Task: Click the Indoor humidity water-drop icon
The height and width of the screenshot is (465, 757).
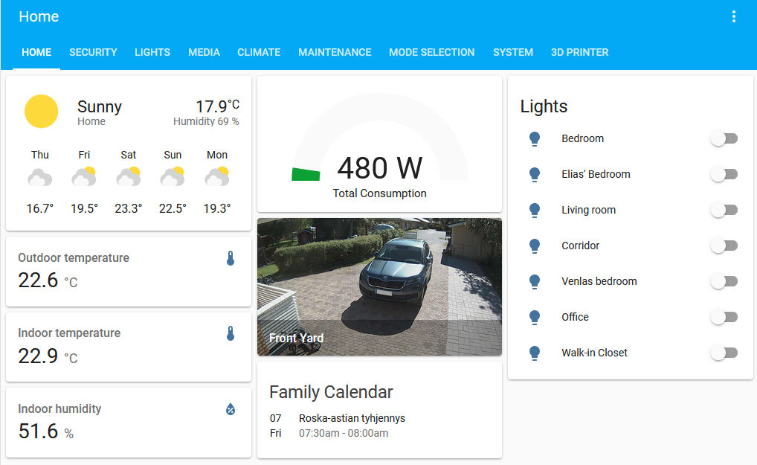Action: [x=231, y=409]
